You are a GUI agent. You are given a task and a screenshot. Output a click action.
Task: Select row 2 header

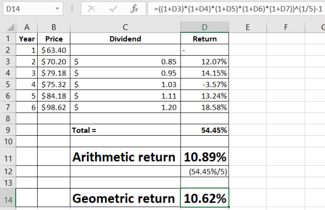8,50
